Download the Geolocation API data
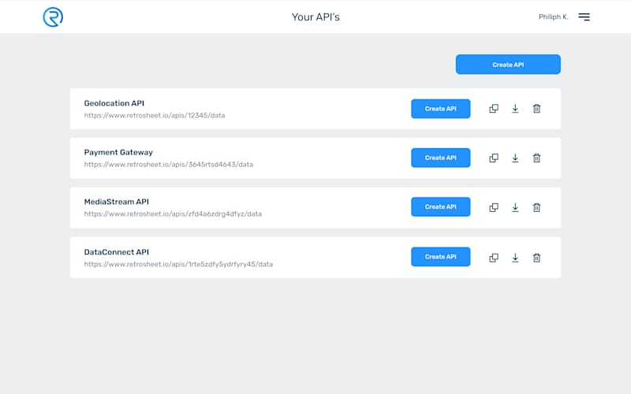Image resolution: width=631 pixels, height=394 pixels. (x=515, y=109)
